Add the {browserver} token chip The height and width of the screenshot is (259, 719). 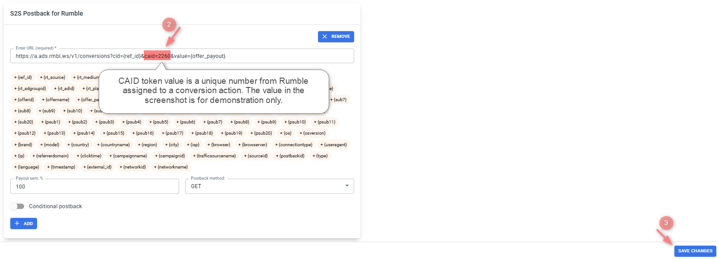tap(253, 145)
